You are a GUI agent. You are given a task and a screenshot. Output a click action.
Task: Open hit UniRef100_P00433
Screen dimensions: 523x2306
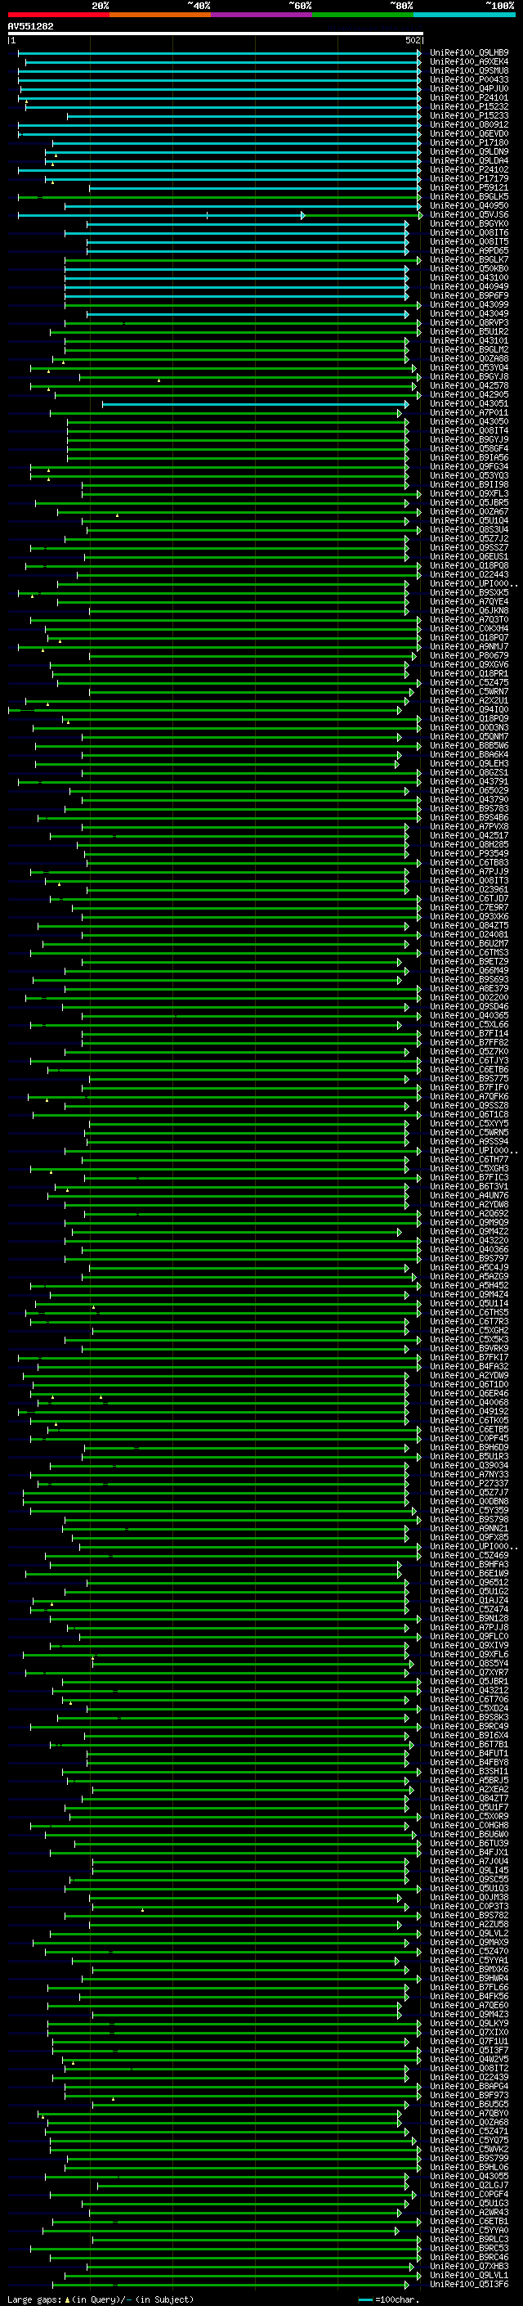click(x=469, y=79)
